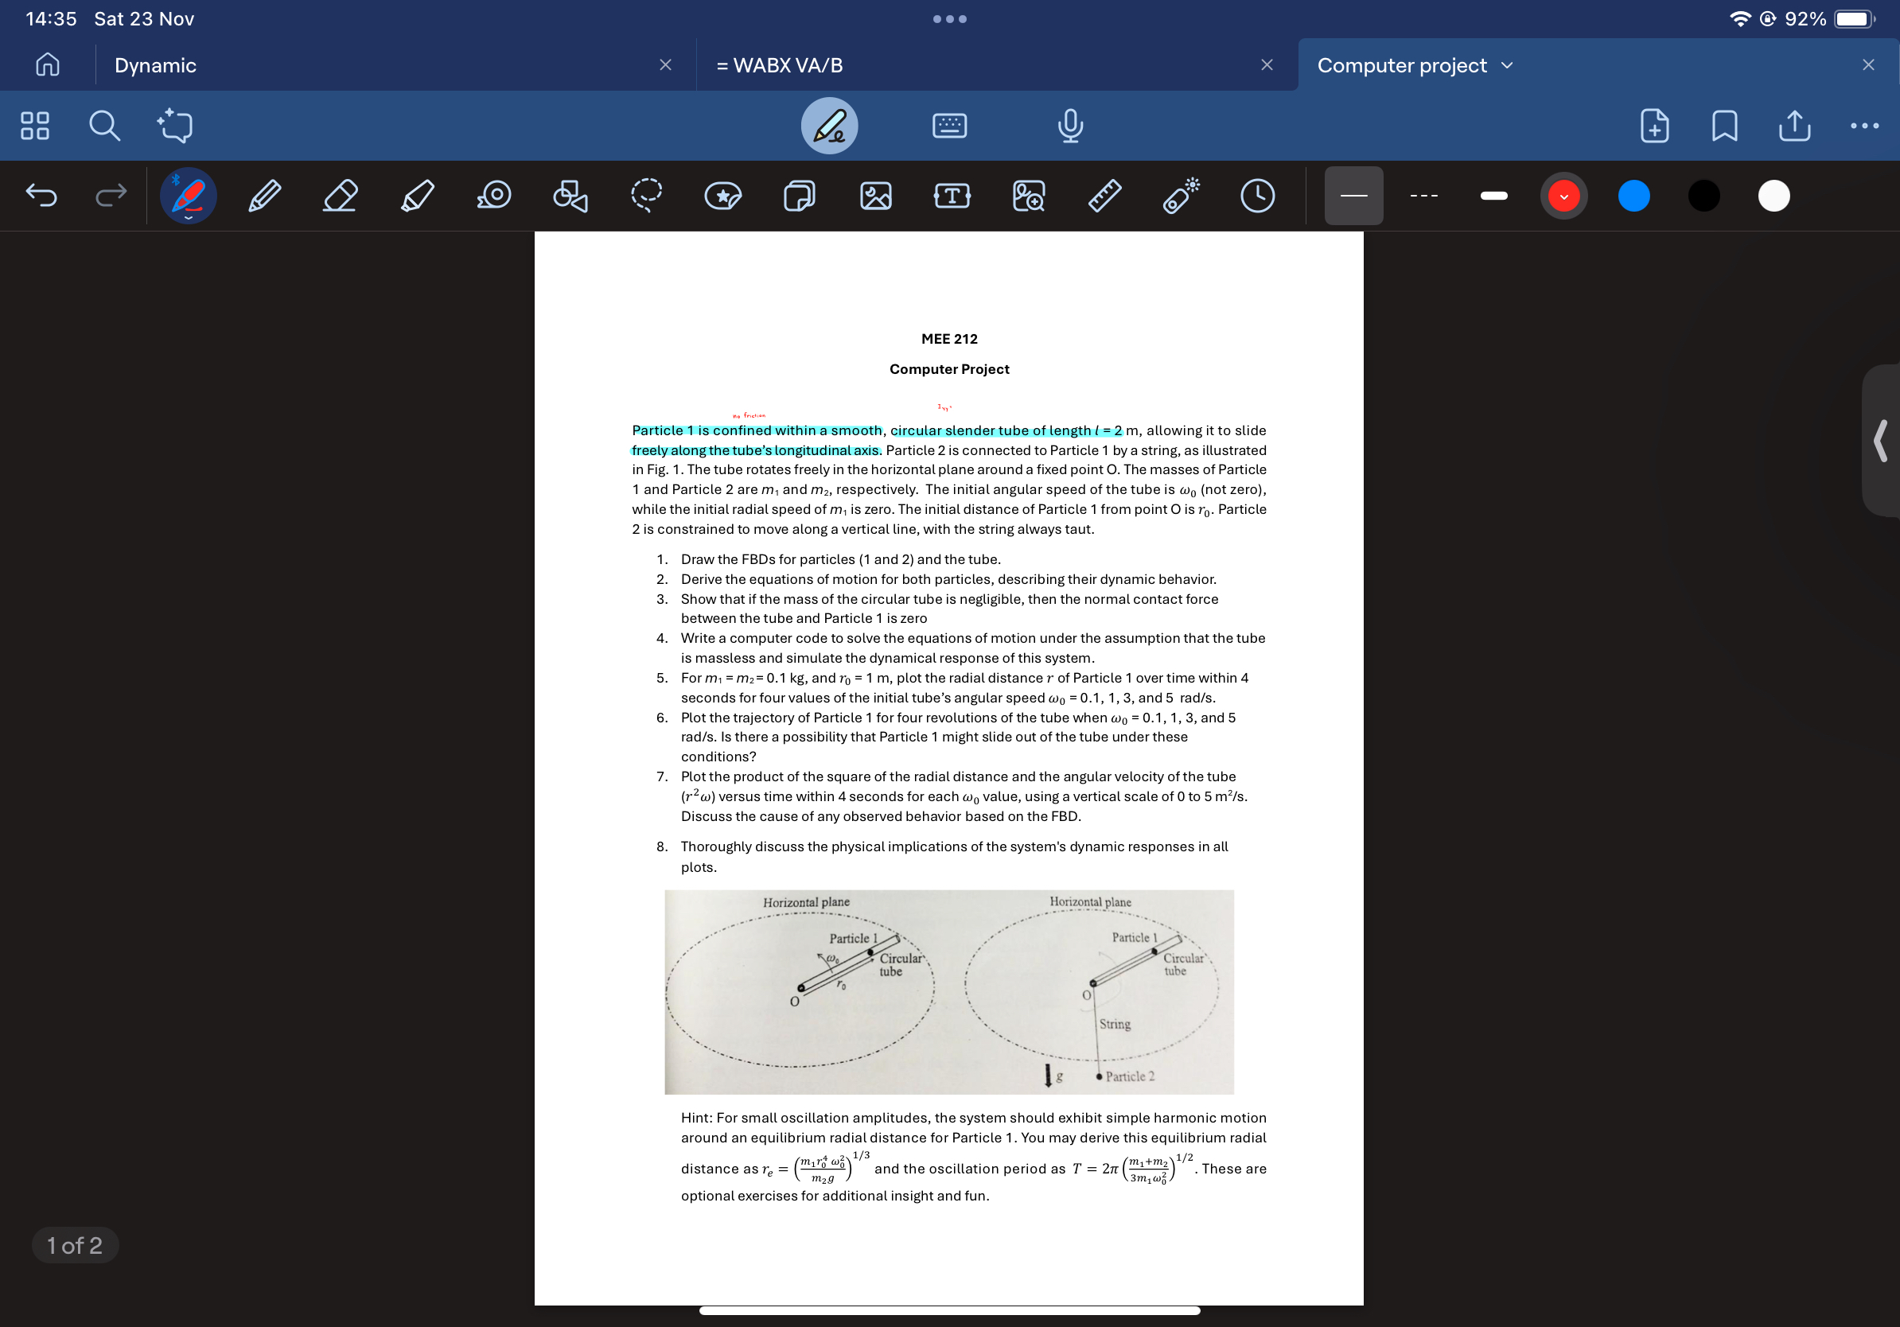Tap the undo arrow button
The width and height of the screenshot is (1900, 1327).
tap(41, 196)
